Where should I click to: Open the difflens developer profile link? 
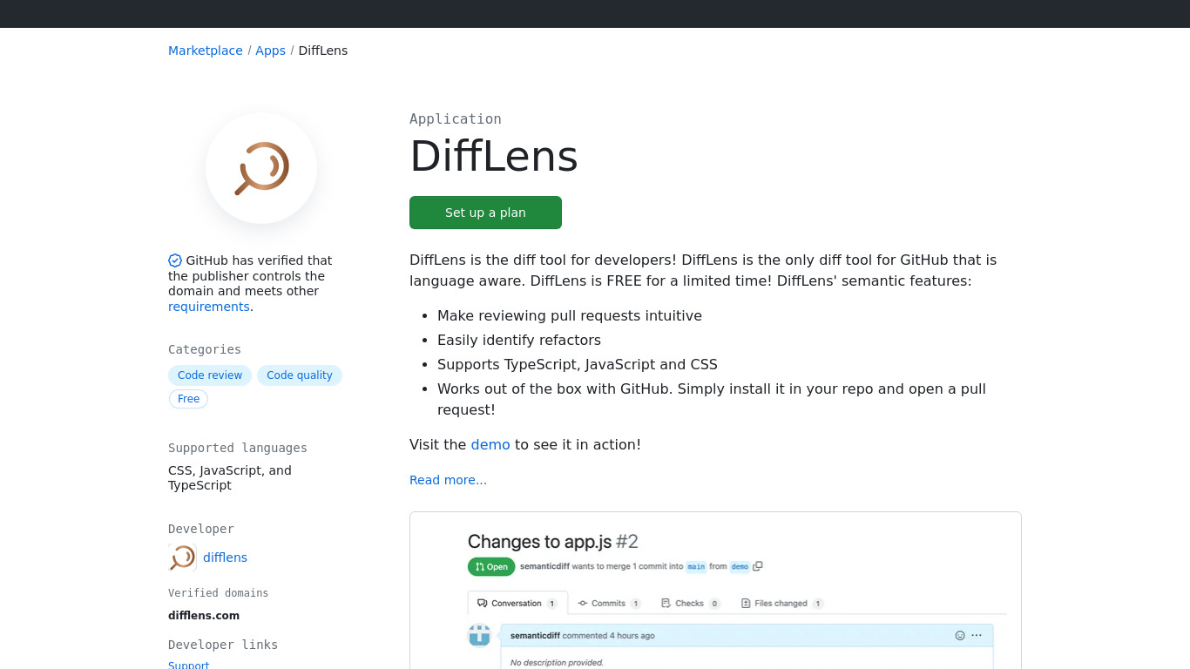(225, 557)
